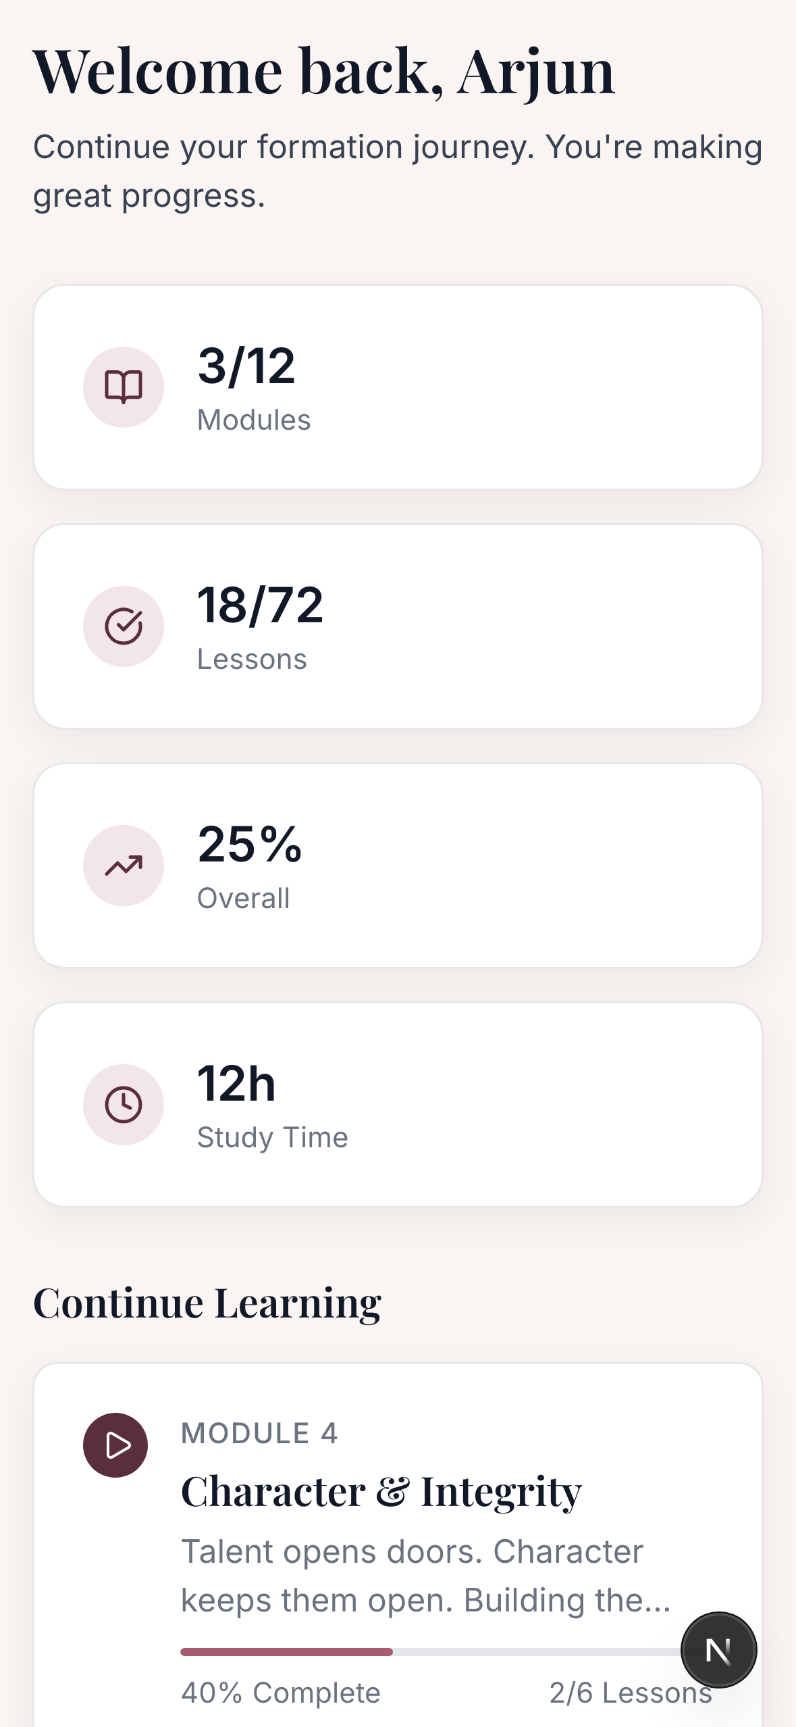Click the trending graph icon on Overall card
This screenshot has width=796, height=1727.
pyautogui.click(x=124, y=866)
